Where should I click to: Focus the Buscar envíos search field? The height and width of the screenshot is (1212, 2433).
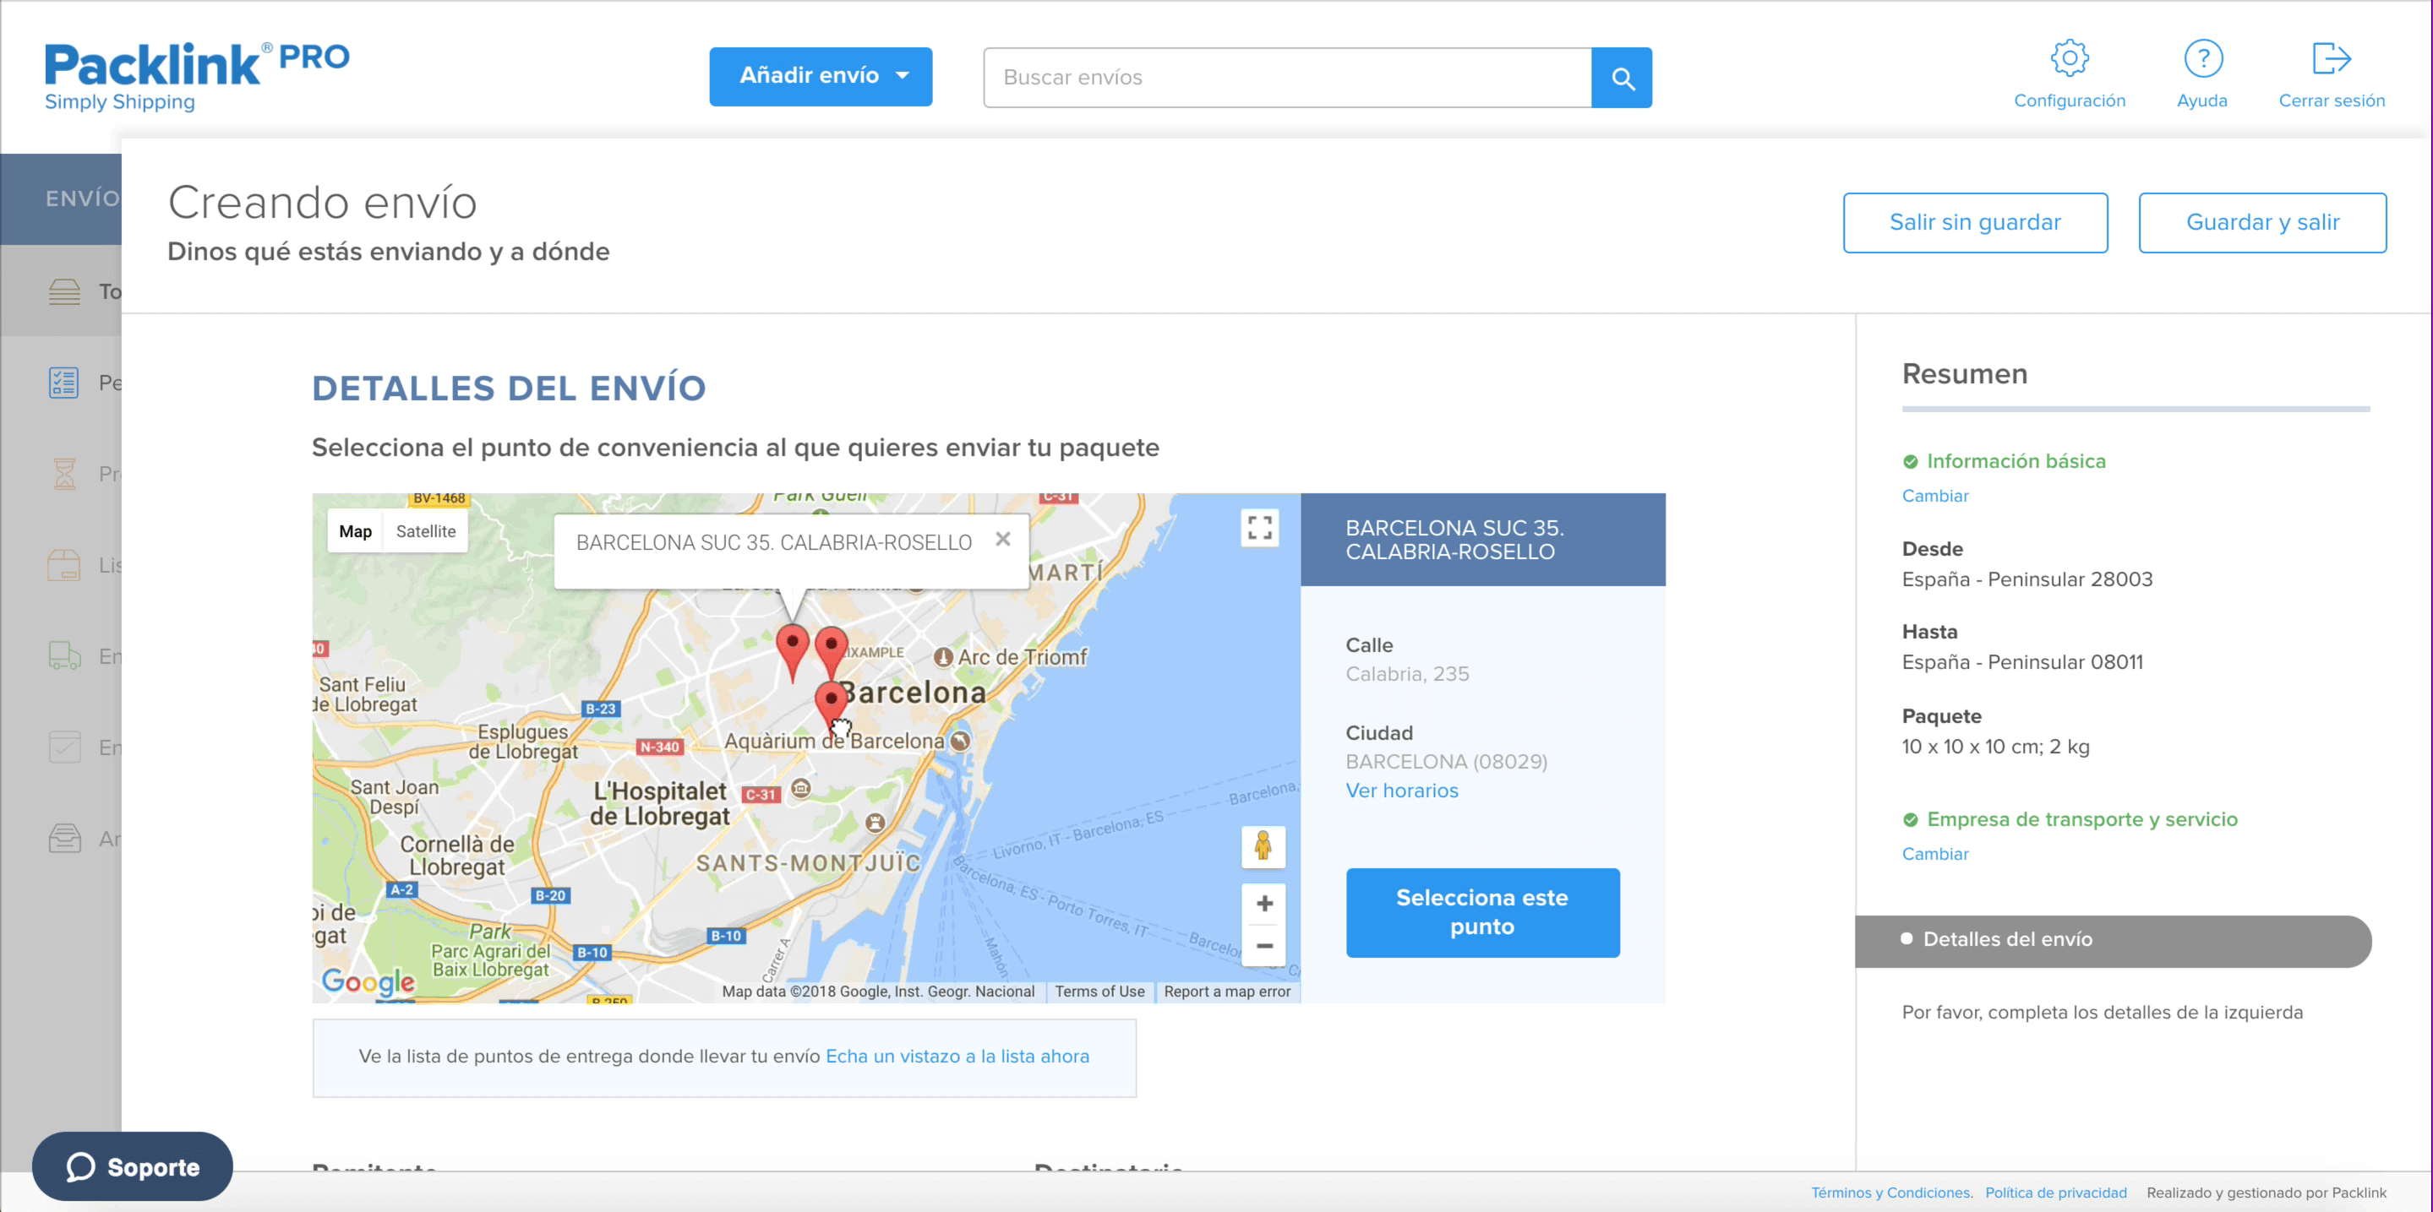tap(1287, 78)
